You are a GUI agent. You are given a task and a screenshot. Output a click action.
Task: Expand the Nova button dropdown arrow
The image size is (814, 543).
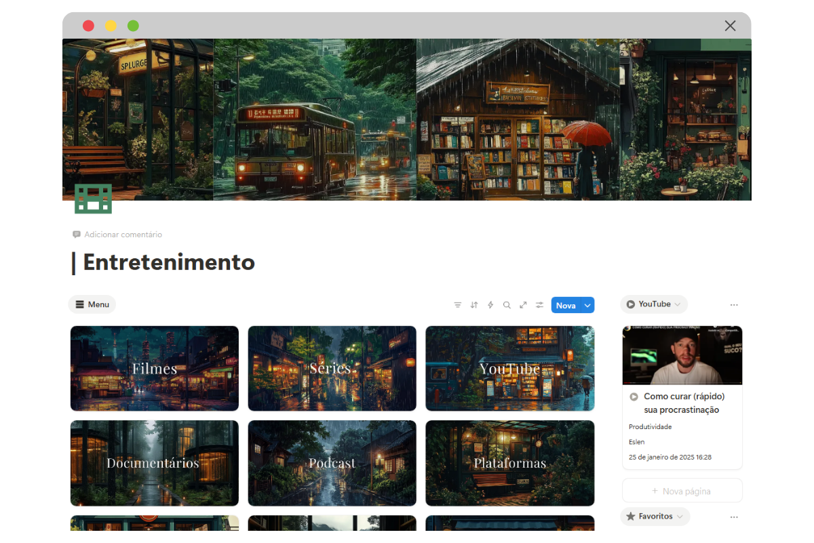pos(587,306)
